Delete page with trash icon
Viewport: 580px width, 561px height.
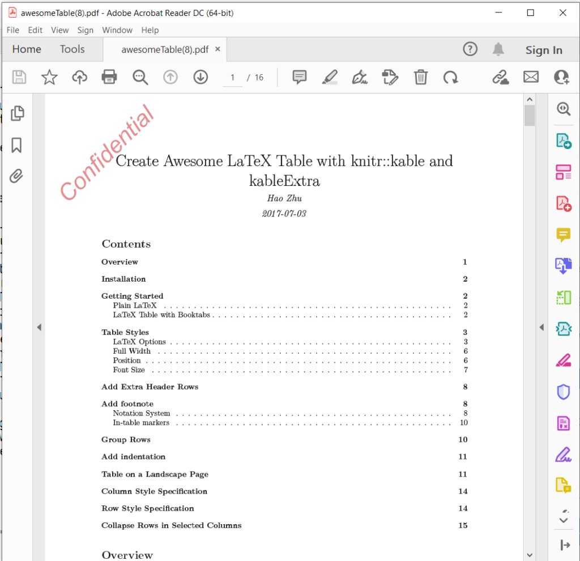point(420,77)
